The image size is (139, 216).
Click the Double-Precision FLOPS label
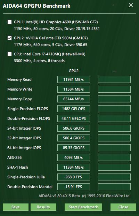29,118
